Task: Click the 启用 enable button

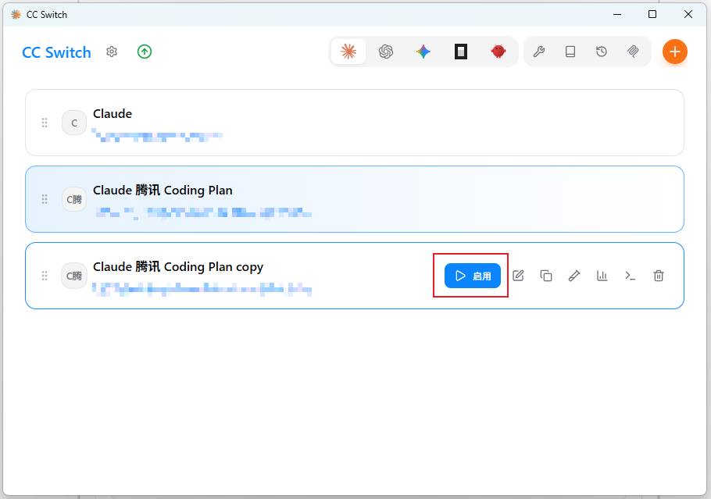Action: tap(473, 276)
